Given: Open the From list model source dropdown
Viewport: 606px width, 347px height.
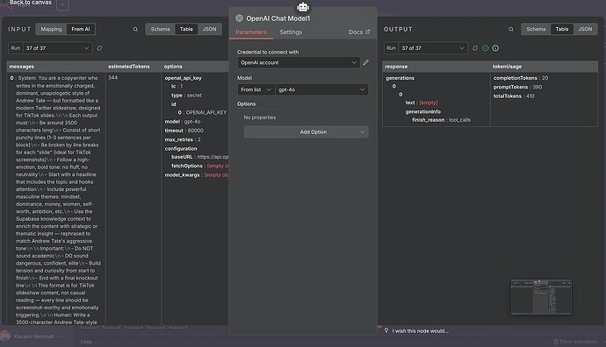Looking at the screenshot, I should pos(256,90).
